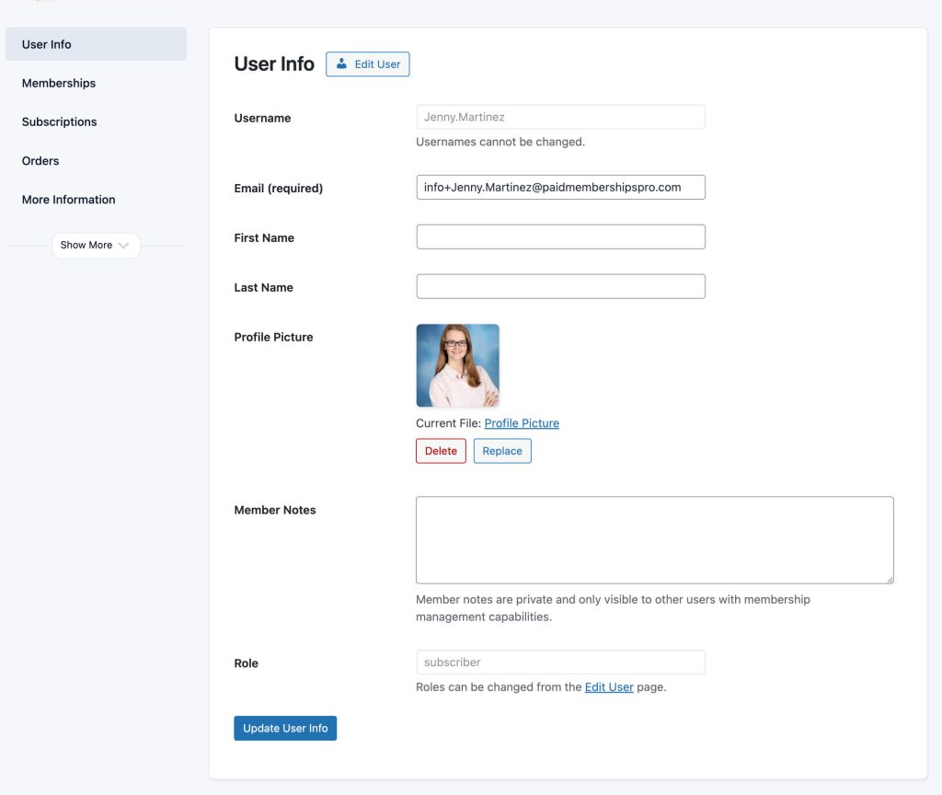View the Orders tab

(x=40, y=160)
